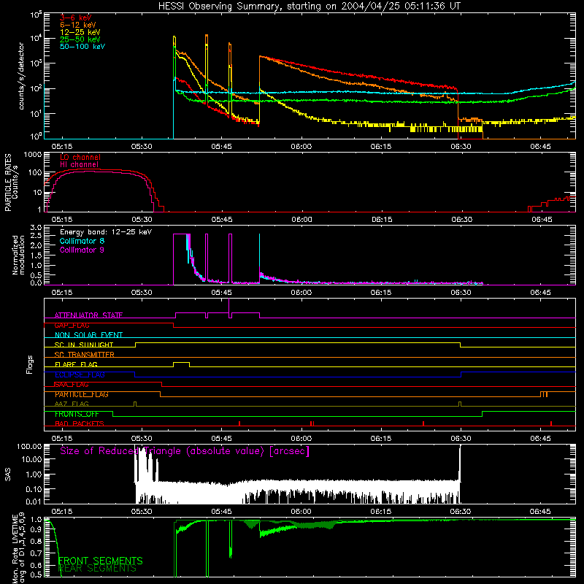Click the first BAD_PACKETS tick near 05:48
Screen dimensions: 584x584
click(239, 423)
